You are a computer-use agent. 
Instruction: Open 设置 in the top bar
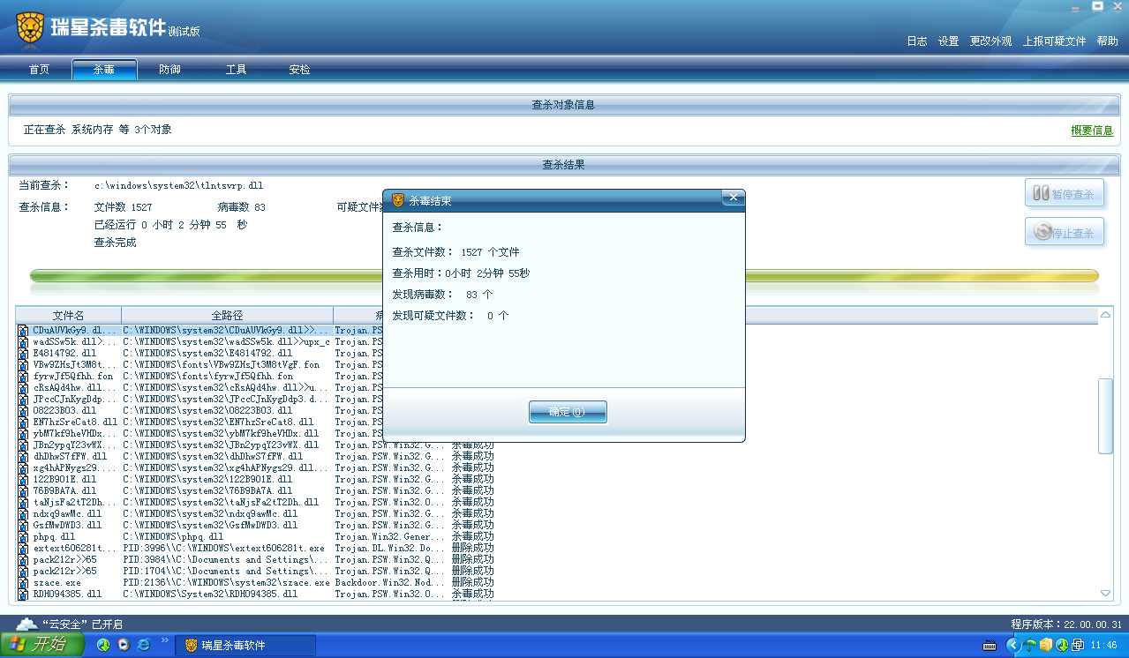click(949, 41)
